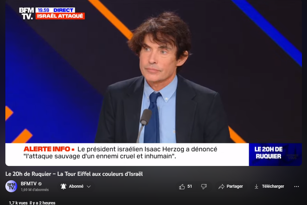The height and width of the screenshot is (205, 307).
Task: Expand description via views and upload time line
Action: (x=32, y=203)
